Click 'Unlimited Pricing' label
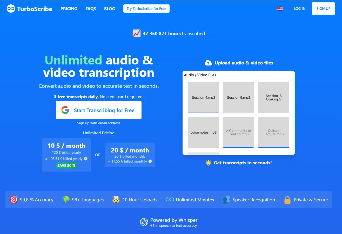This screenshot has height=234, width=342. [x=99, y=133]
